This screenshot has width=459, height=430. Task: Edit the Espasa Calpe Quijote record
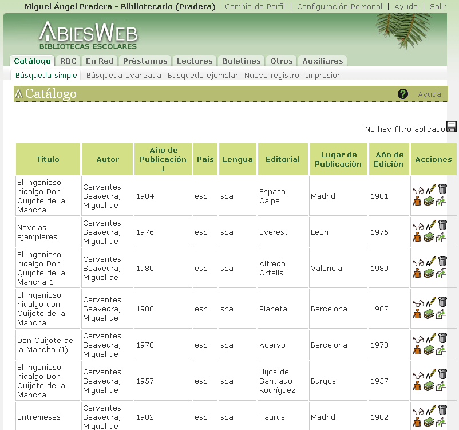point(430,189)
